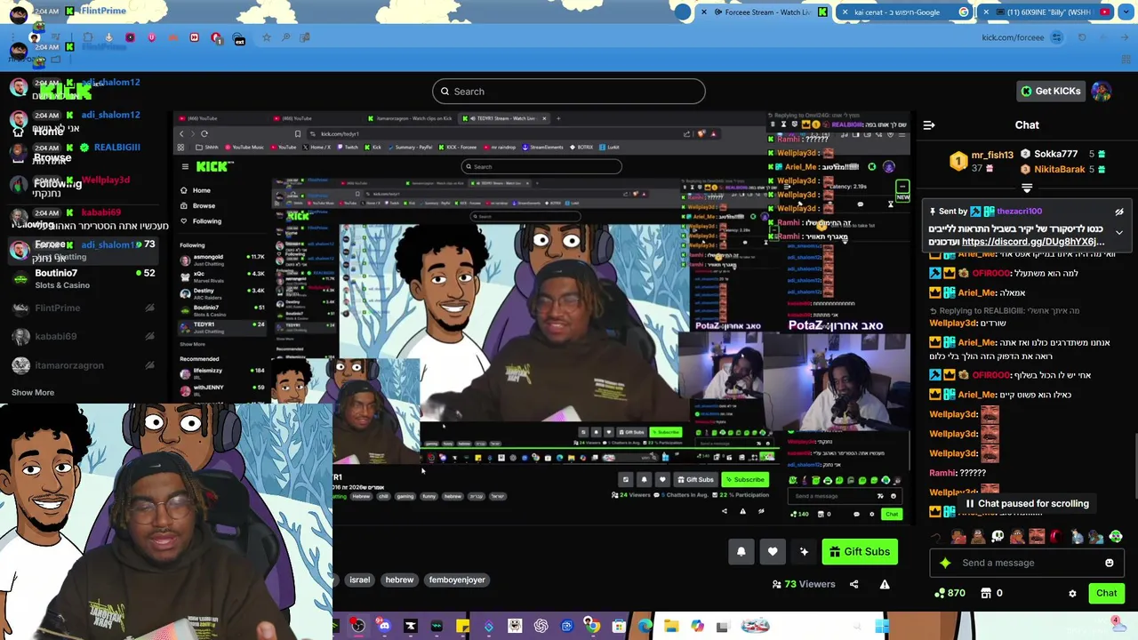Viewport: 1138px width, 640px height.
Task: Resume chat via Chat paused for scrolling
Action: point(1027,503)
